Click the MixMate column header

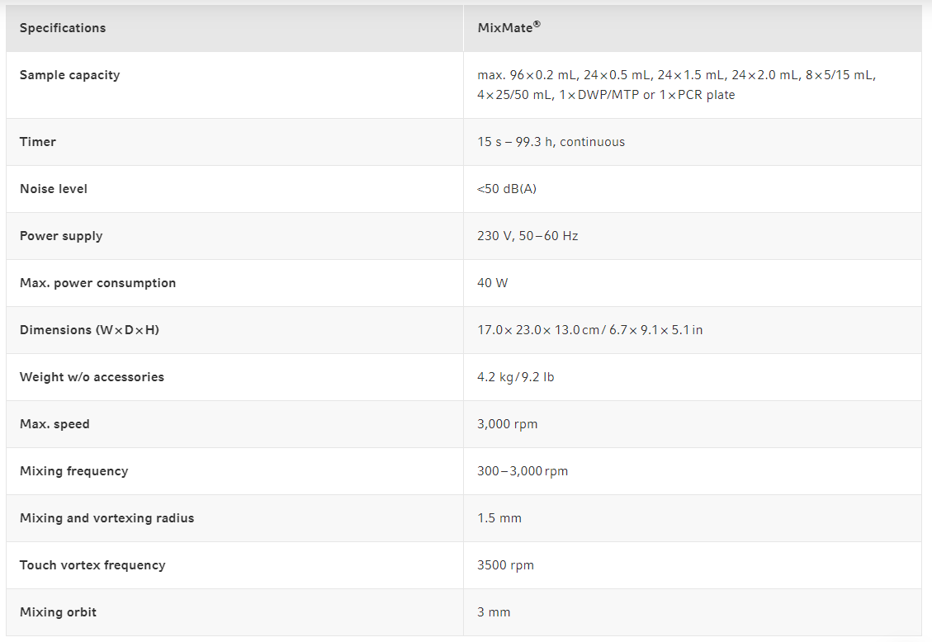pos(509,28)
